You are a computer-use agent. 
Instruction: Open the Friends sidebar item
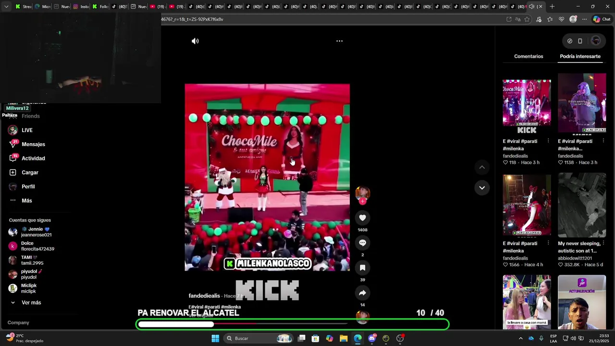click(30, 116)
